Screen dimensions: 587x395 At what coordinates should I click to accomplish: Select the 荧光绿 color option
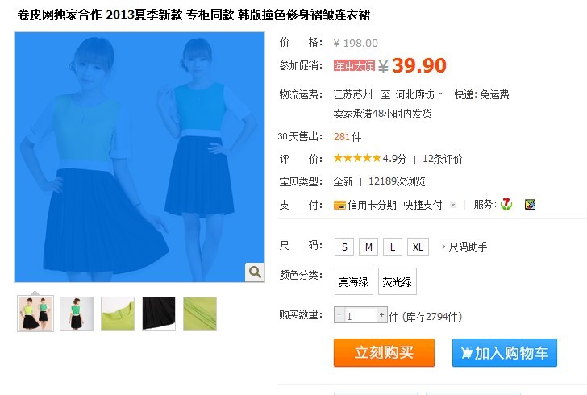[398, 281]
